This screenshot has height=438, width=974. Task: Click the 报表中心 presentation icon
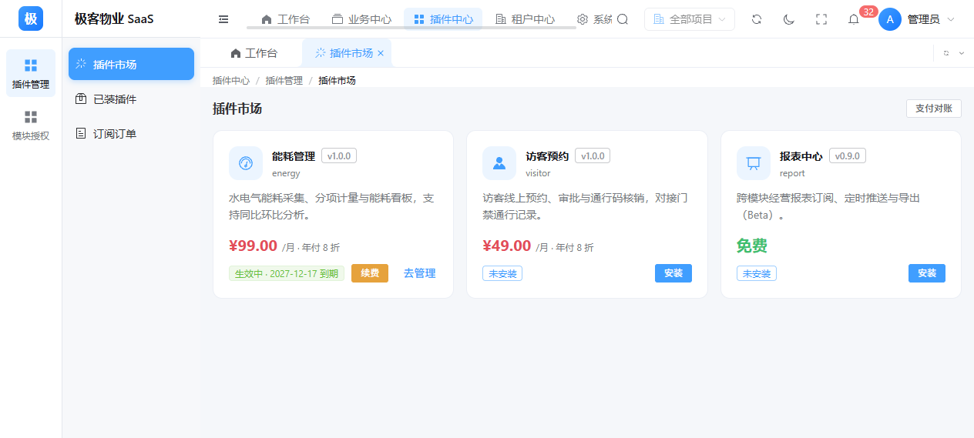click(x=754, y=163)
